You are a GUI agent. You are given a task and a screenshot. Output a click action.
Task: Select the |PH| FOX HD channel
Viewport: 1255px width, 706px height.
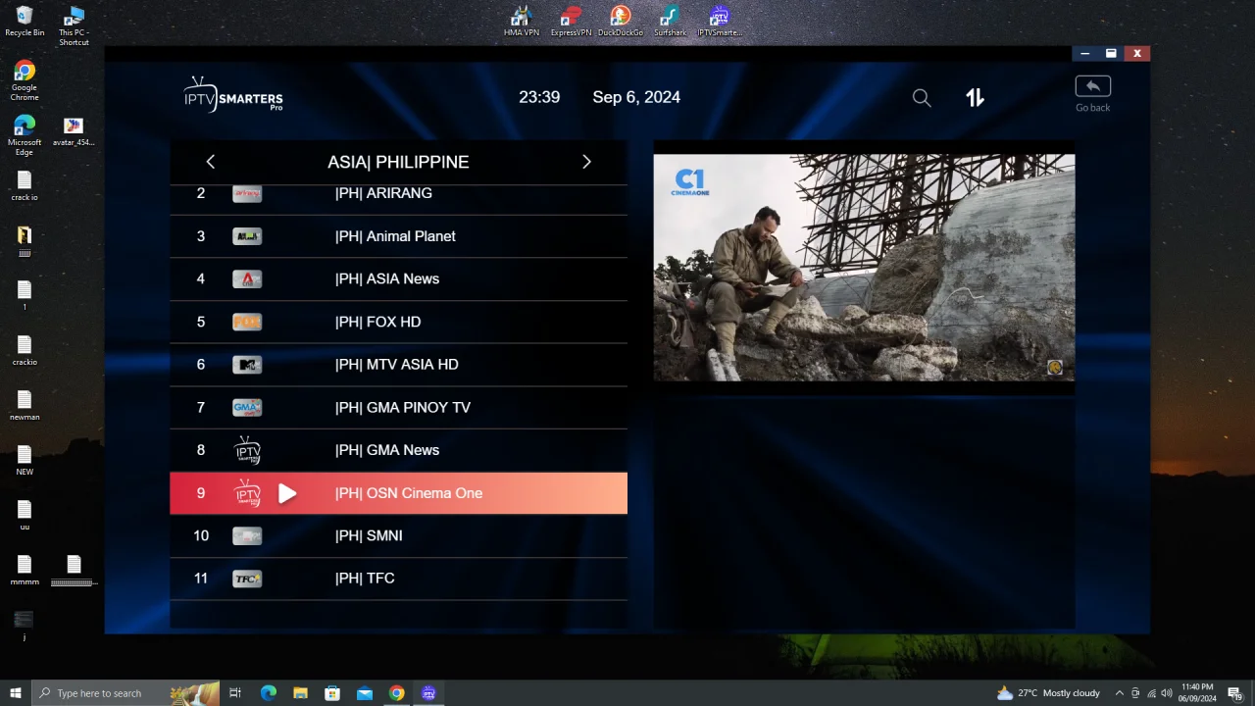398,322
